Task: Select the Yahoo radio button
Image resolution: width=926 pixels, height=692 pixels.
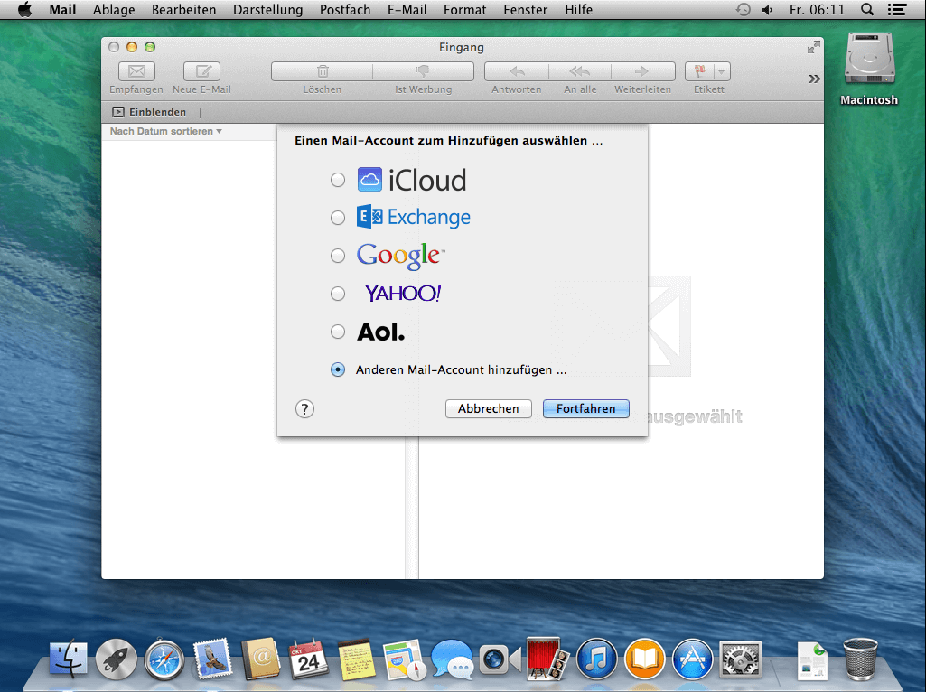Action: [x=338, y=294]
